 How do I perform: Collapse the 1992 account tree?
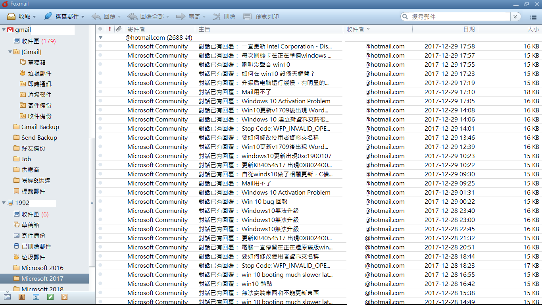pos(4,203)
